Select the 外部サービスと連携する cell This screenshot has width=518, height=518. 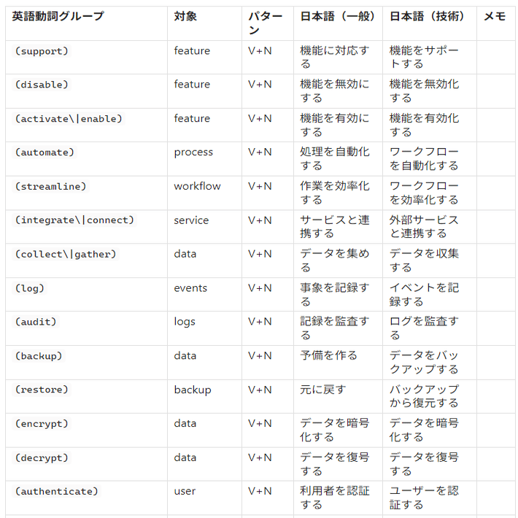click(x=425, y=226)
